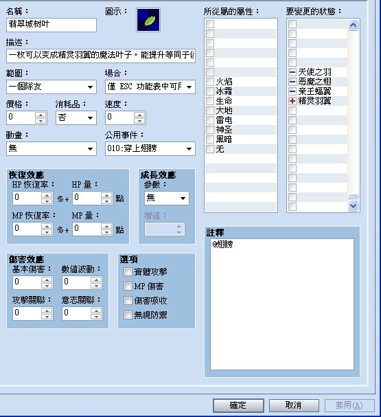Check the 雷电 element box
381x417 pixels.
coord(210,120)
